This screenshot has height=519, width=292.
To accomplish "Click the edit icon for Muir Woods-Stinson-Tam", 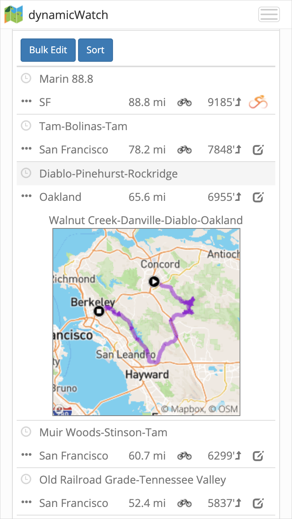I will (258, 456).
